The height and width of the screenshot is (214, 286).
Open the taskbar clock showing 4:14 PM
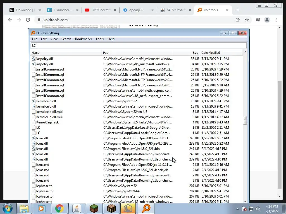click(x=272, y=209)
